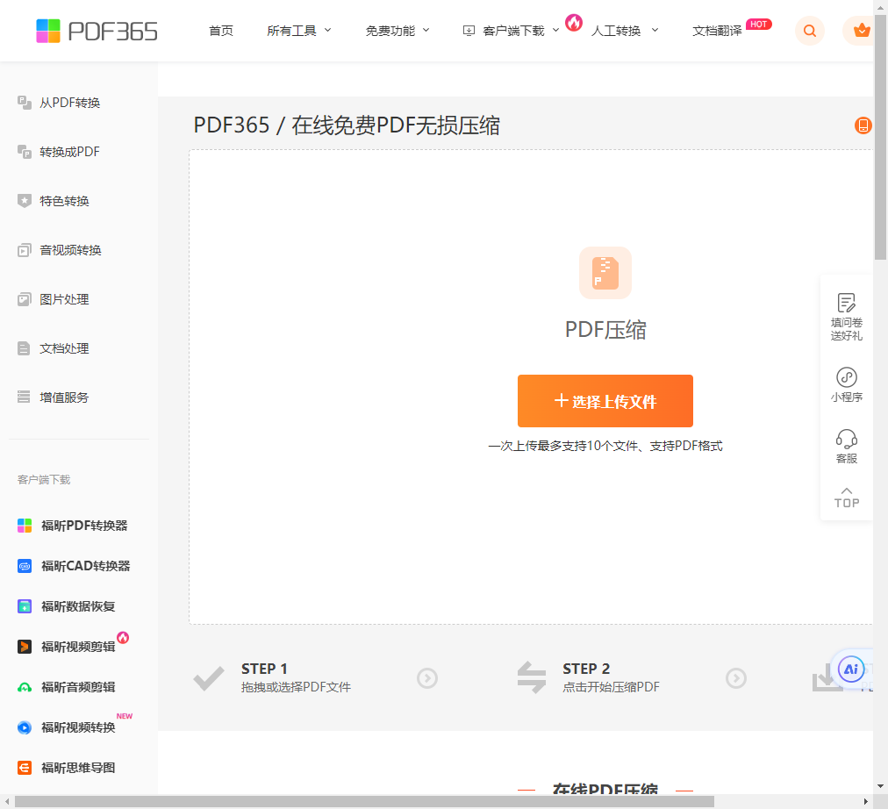Click the scroll down arrow
The height and width of the screenshot is (809, 888).
[x=881, y=786]
